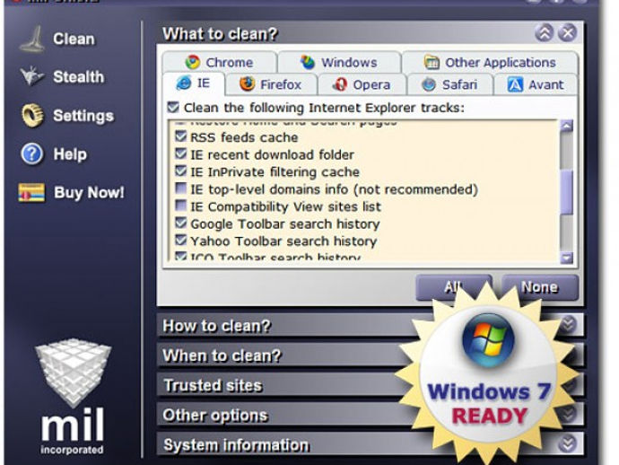The width and height of the screenshot is (619, 465).
Task: Collapse the What to clean? panel
Action: 544,33
